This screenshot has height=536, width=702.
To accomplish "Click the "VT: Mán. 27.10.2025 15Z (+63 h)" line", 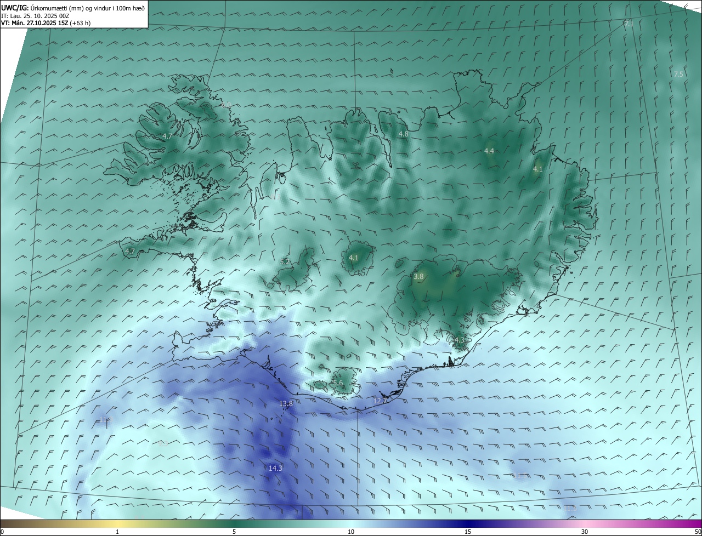I will coord(46,23).
